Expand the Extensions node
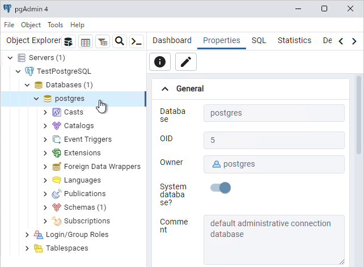Screen dimensions: 364x267 pyautogui.click(x=45, y=153)
